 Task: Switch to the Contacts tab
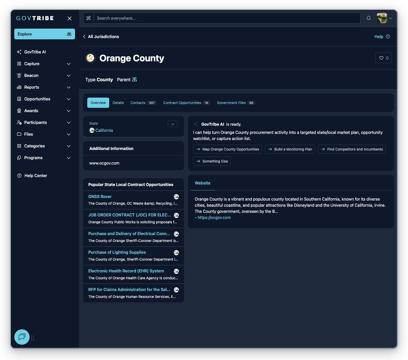[x=143, y=103]
